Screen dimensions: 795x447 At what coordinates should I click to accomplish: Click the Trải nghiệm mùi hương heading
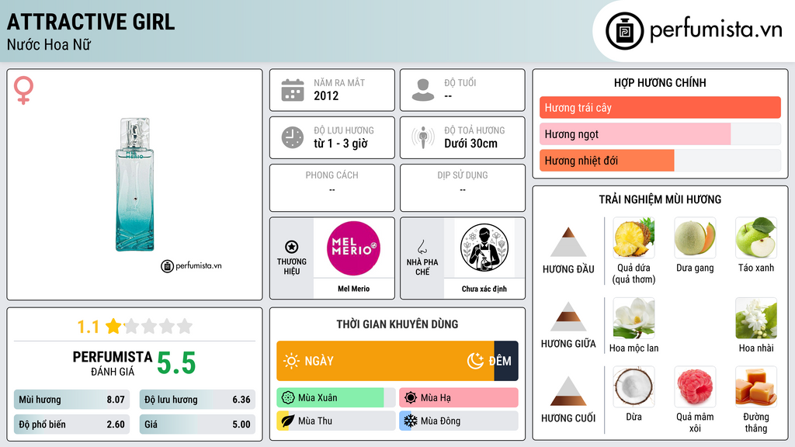coord(660,199)
